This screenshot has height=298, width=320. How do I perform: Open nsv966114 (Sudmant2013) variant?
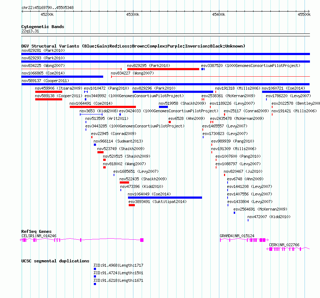coord(118,141)
